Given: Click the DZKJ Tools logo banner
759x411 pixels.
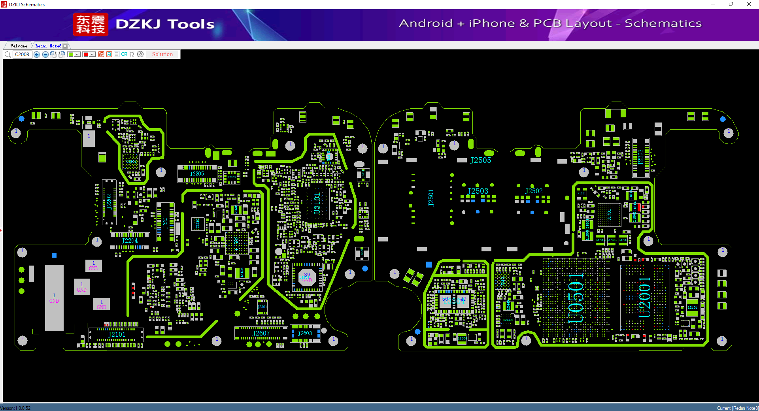Looking at the screenshot, I should click(144, 24).
